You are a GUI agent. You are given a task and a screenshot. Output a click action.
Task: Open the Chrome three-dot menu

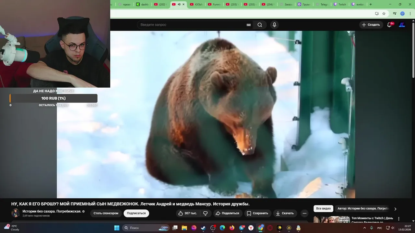point(409,14)
